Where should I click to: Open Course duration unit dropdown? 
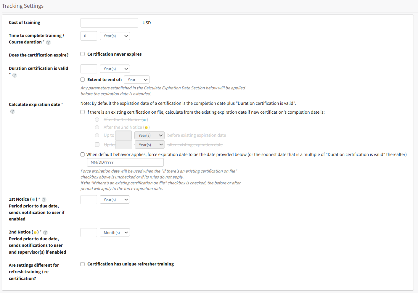point(115,36)
